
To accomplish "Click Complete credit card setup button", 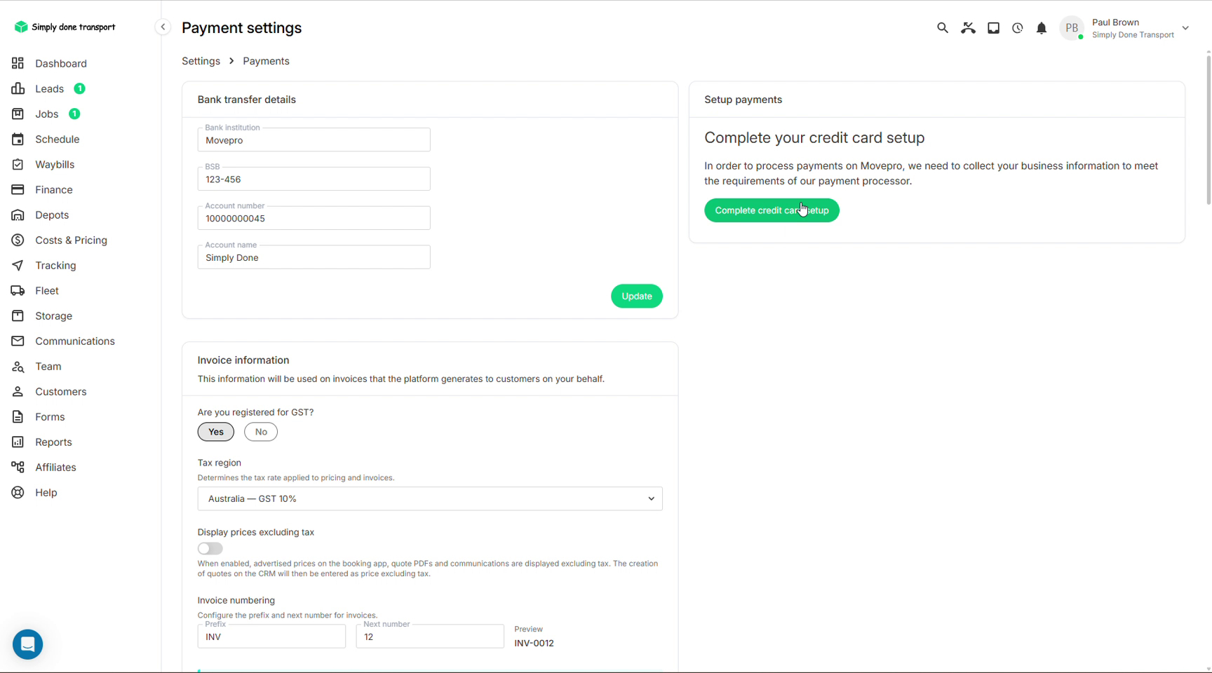I will point(772,210).
